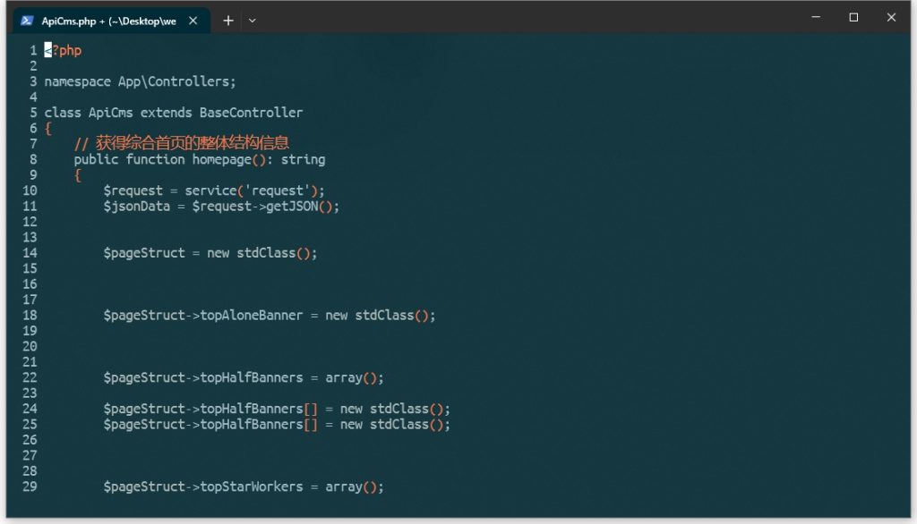
Task: Click line number 20 in the gutter
Action: pos(30,346)
